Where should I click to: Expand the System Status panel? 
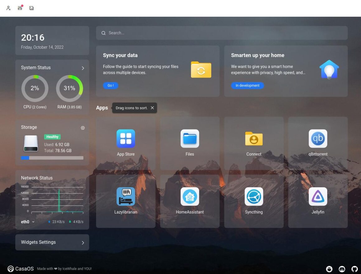[83, 68]
